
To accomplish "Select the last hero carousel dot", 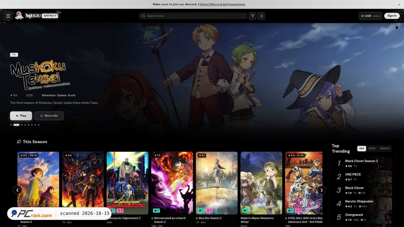I will click(x=39, y=125).
